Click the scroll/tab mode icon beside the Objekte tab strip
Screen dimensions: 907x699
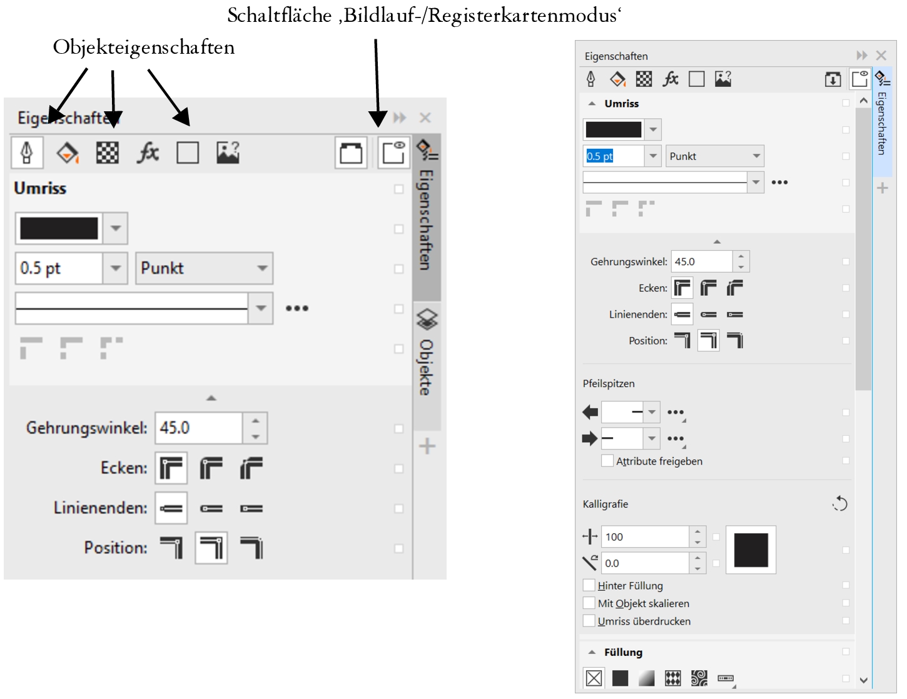click(393, 153)
